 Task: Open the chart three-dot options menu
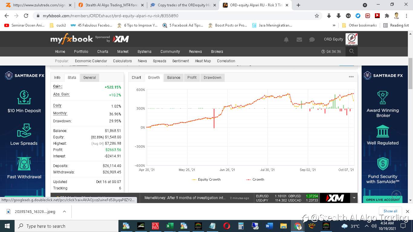(351, 77)
